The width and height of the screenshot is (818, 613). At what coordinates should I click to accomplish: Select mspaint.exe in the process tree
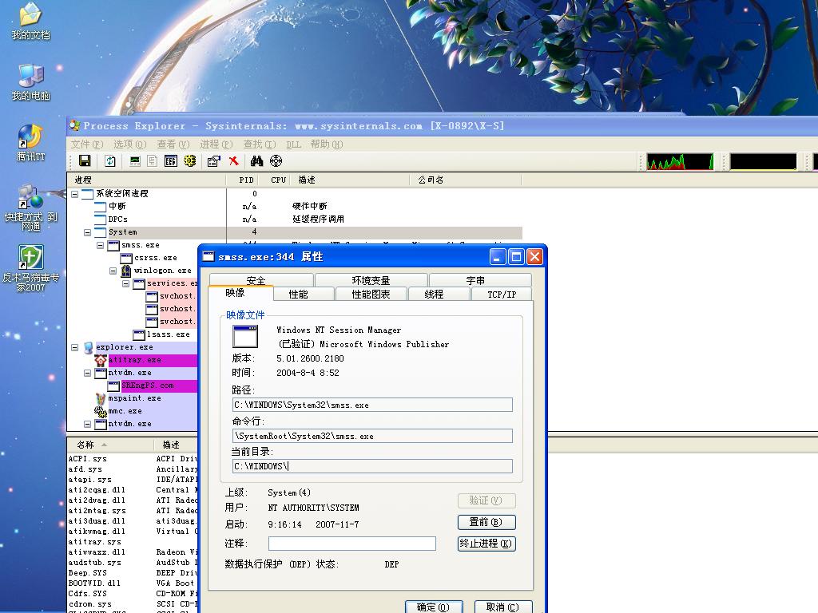point(134,398)
